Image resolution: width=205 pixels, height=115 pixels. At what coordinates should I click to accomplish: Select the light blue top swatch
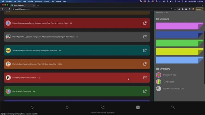[x=180, y=60]
